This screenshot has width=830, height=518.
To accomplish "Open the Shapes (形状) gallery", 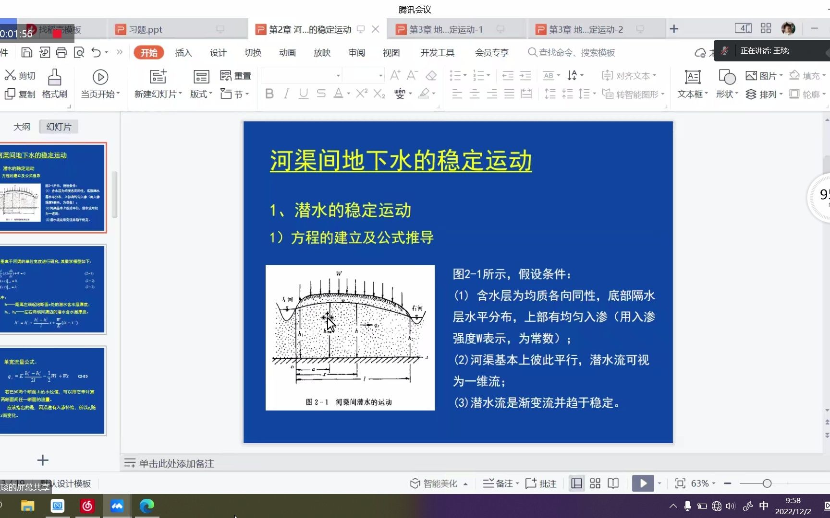I will click(727, 84).
